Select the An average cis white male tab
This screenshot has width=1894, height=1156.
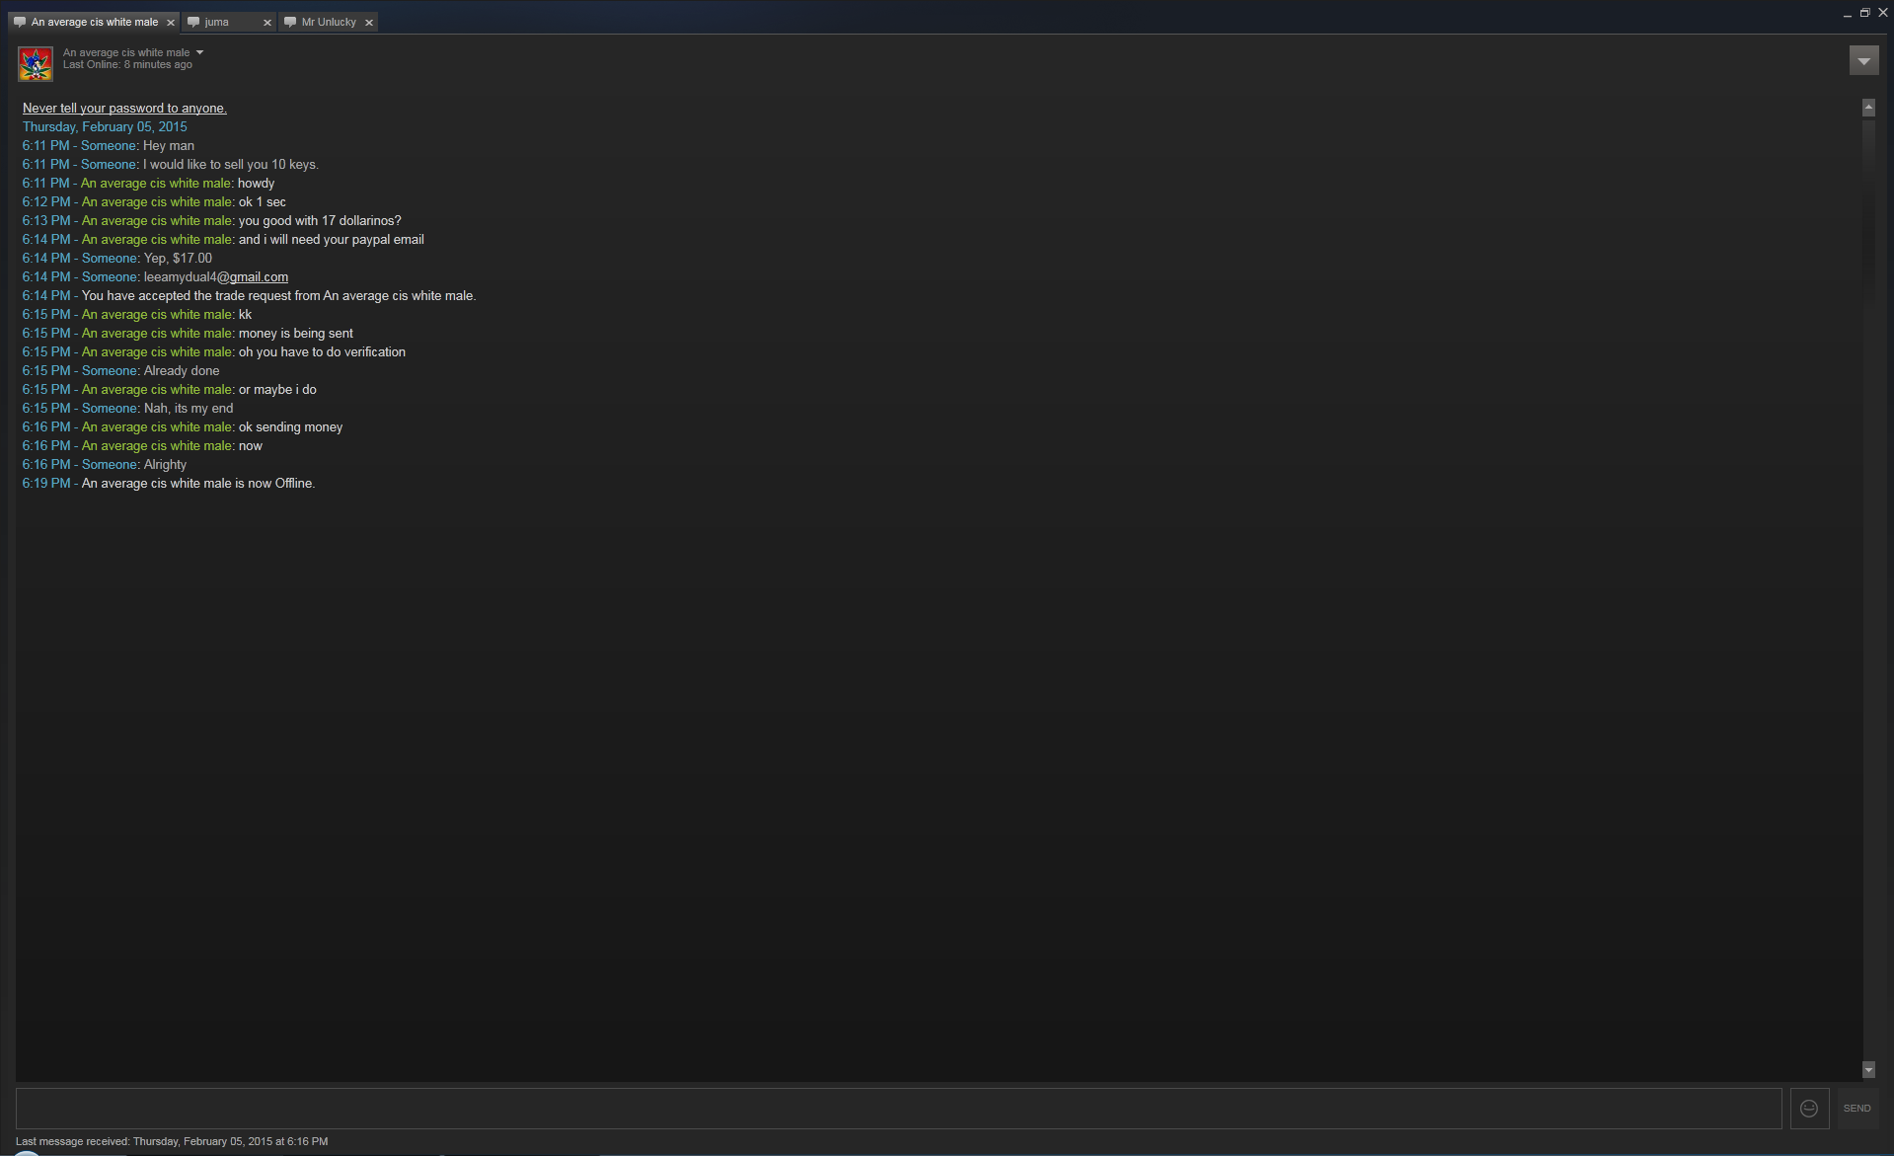coord(95,22)
